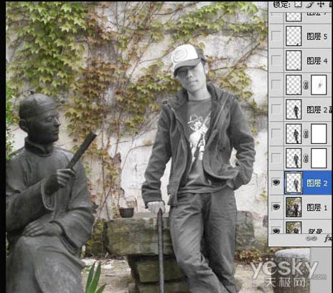Click the chain link icon beside the smudged mask
This screenshot has width=333, height=293.
[306, 85]
